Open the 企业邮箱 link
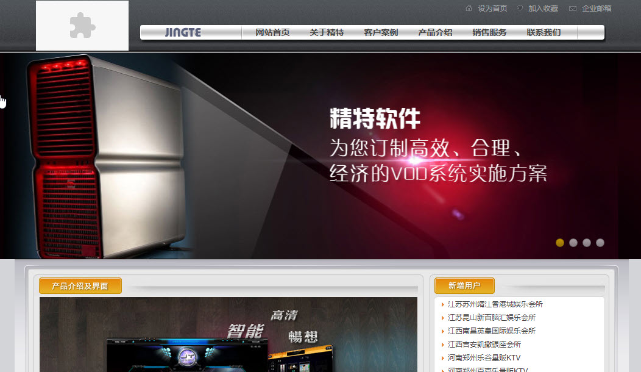 597,8
